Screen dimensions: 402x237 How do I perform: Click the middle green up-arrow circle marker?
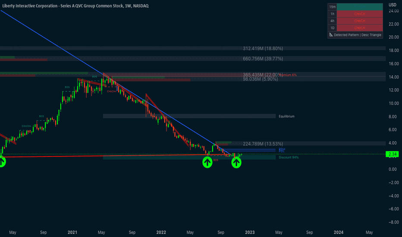(207, 162)
